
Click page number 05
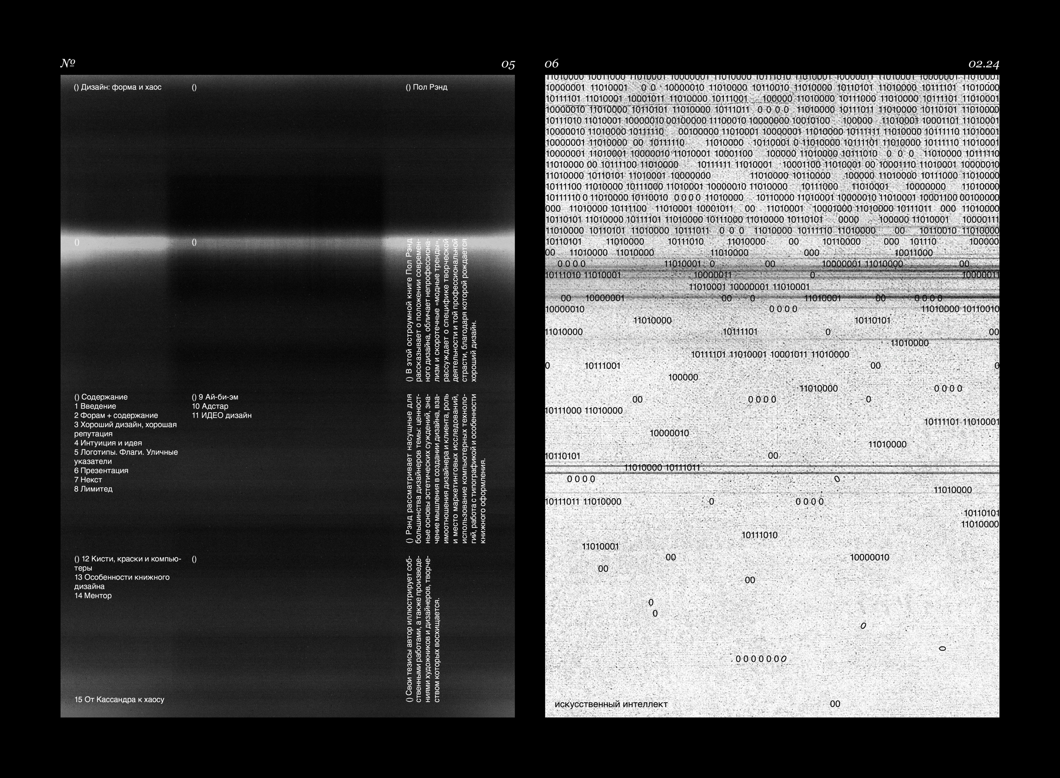tap(508, 65)
